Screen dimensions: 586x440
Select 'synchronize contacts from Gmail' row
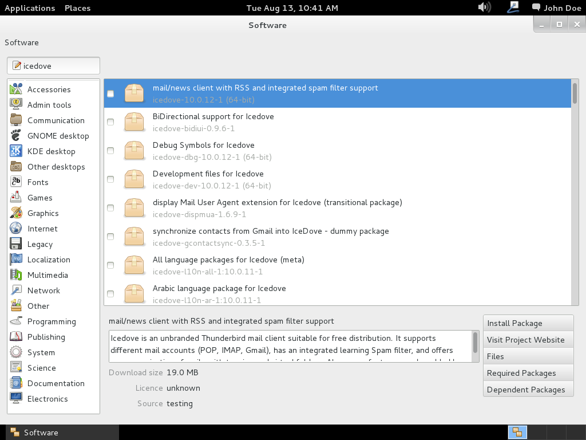tap(338, 237)
